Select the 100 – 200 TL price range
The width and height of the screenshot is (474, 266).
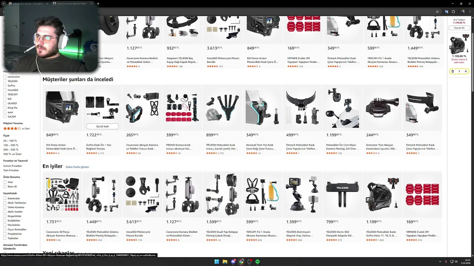click(11, 145)
